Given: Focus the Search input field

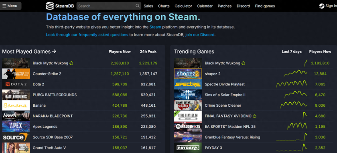Looking at the screenshot, I should click(x=106, y=6).
